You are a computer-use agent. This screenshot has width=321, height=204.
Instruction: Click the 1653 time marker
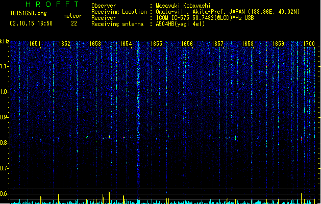pos(95,44)
